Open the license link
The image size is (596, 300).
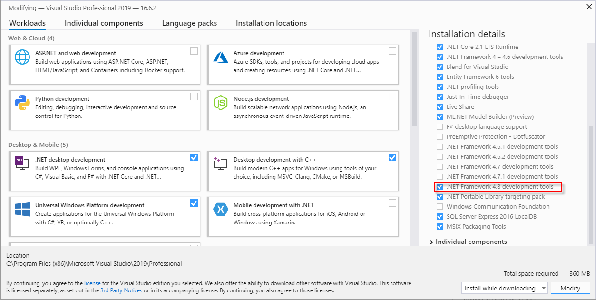point(92,283)
